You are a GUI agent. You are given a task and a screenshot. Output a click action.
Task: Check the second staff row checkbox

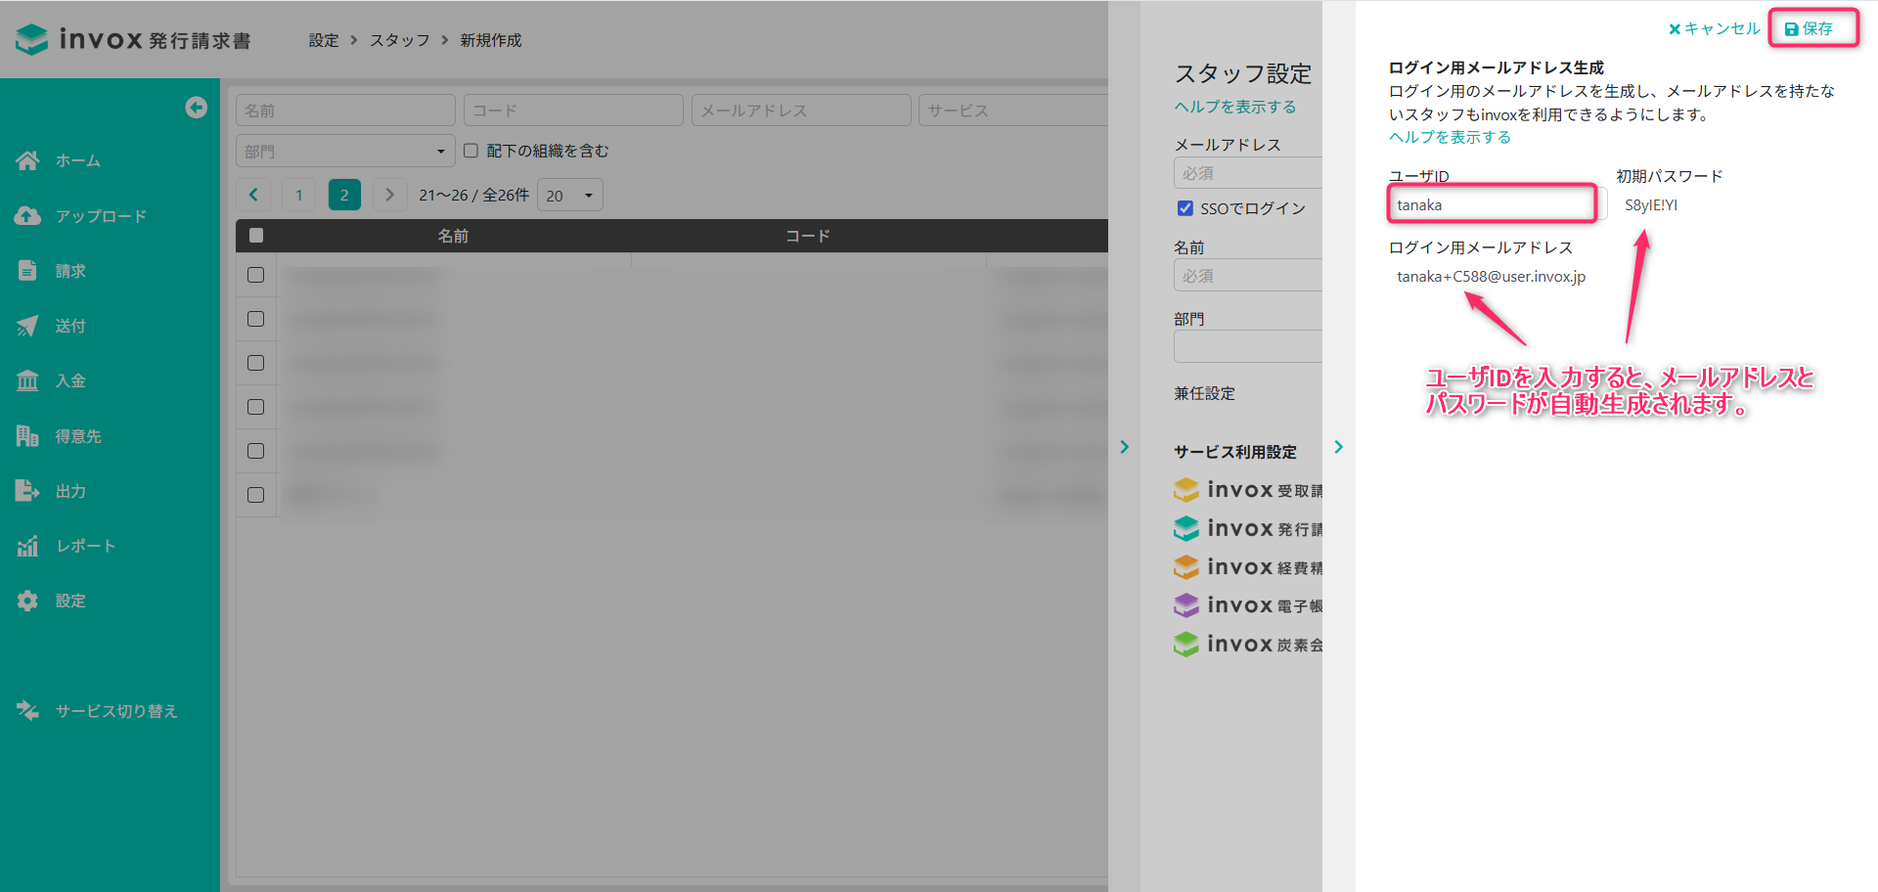256,319
